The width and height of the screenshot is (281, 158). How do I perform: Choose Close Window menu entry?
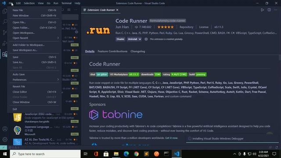(x=34, y=102)
